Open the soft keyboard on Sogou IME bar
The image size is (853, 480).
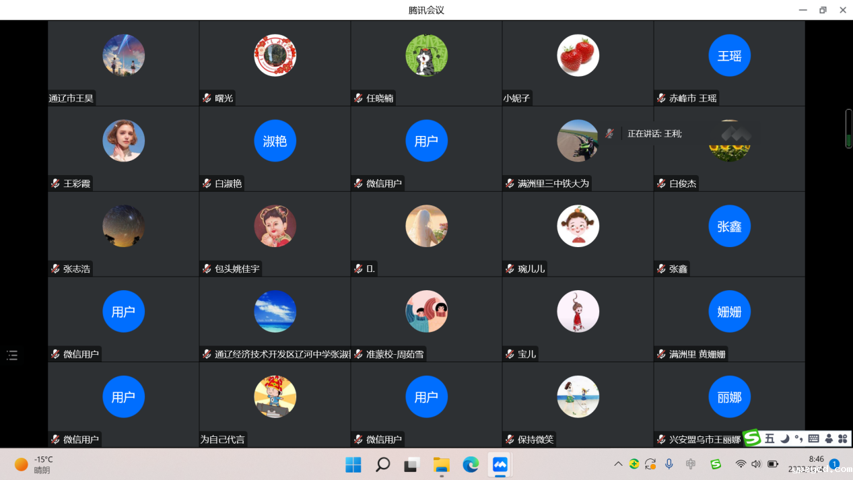point(813,439)
